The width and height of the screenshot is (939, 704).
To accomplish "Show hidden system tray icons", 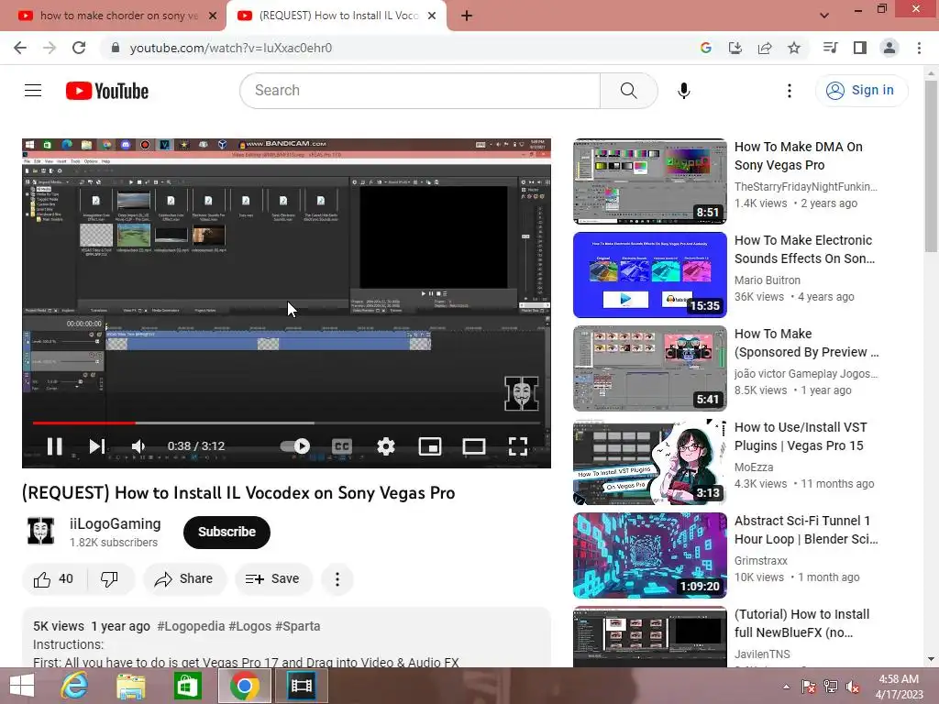I will (x=786, y=687).
